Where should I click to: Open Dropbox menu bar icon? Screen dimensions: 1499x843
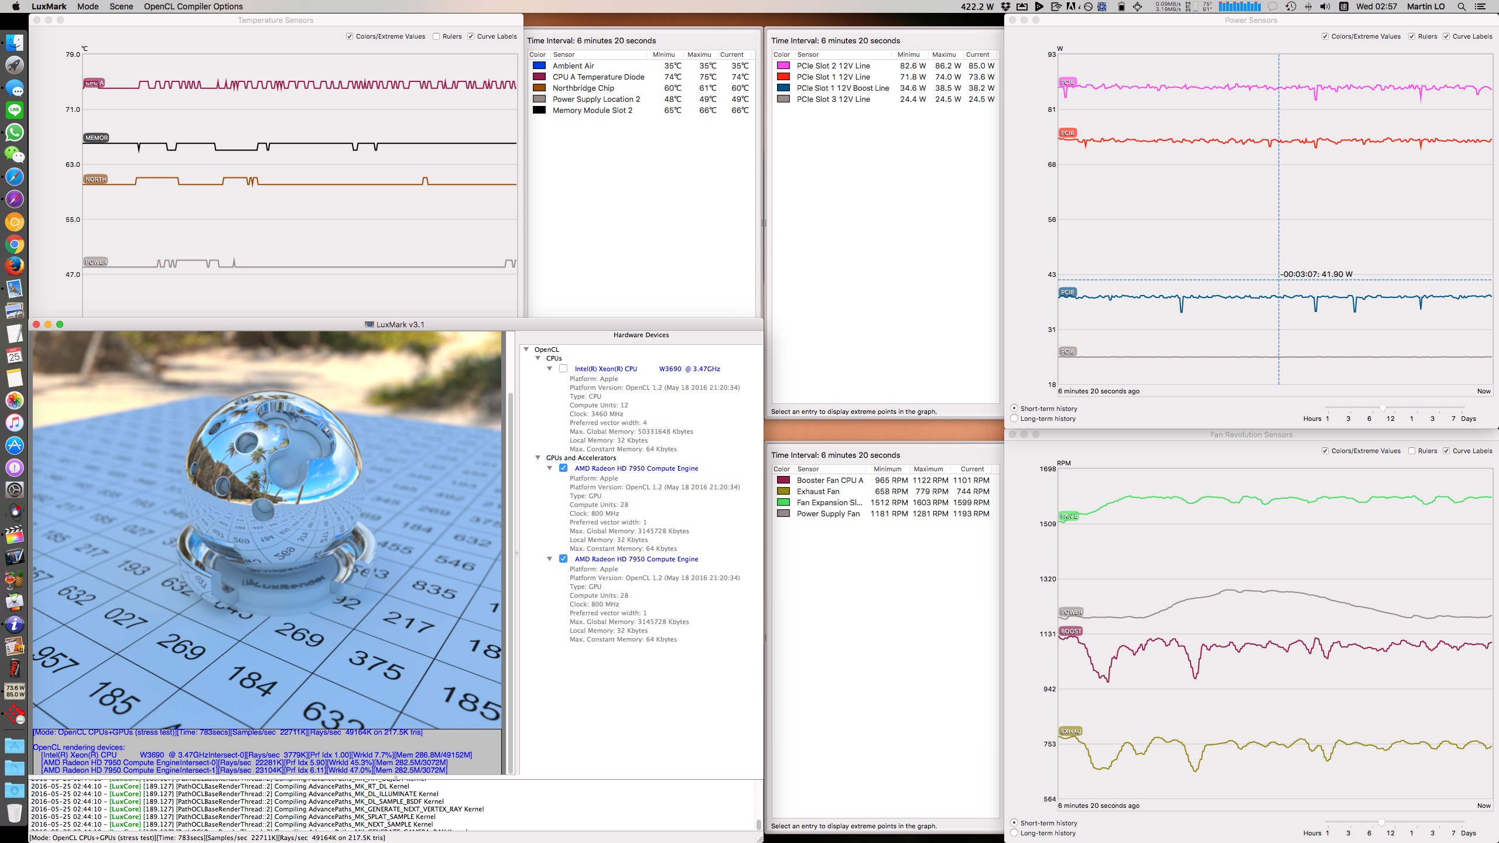[x=1005, y=6]
